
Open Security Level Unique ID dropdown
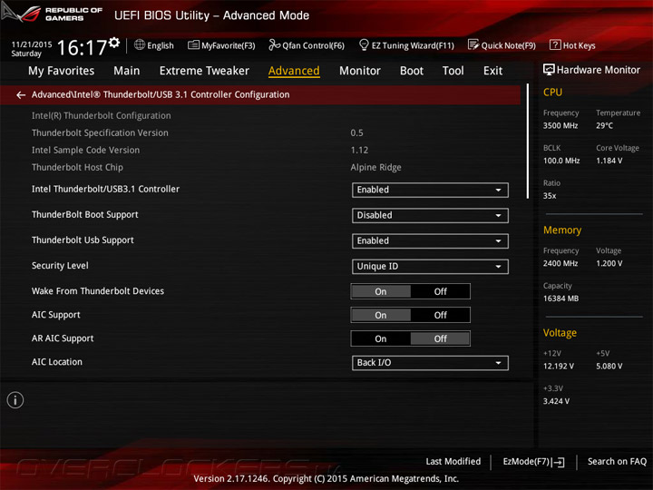[430, 267]
